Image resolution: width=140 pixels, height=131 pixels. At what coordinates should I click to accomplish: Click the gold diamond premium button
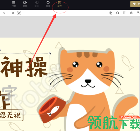point(135,4)
